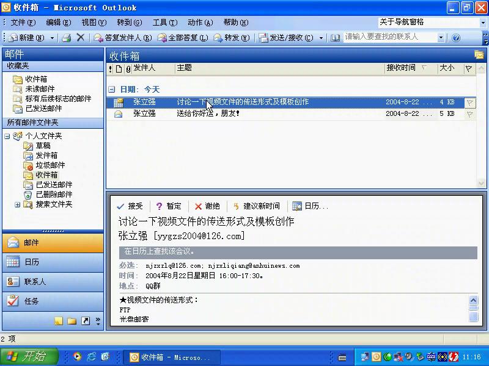This screenshot has height=366, width=489.
Task: Open 收件箱 under 收藏夹 favorites
Action: click(x=36, y=79)
